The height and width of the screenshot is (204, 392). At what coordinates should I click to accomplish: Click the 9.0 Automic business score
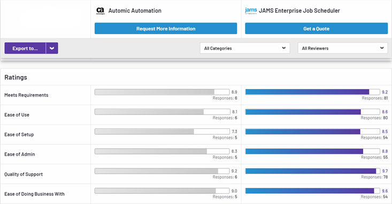pyautogui.click(x=234, y=191)
